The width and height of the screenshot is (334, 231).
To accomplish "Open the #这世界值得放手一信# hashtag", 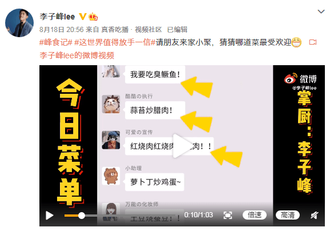I will [115, 42].
